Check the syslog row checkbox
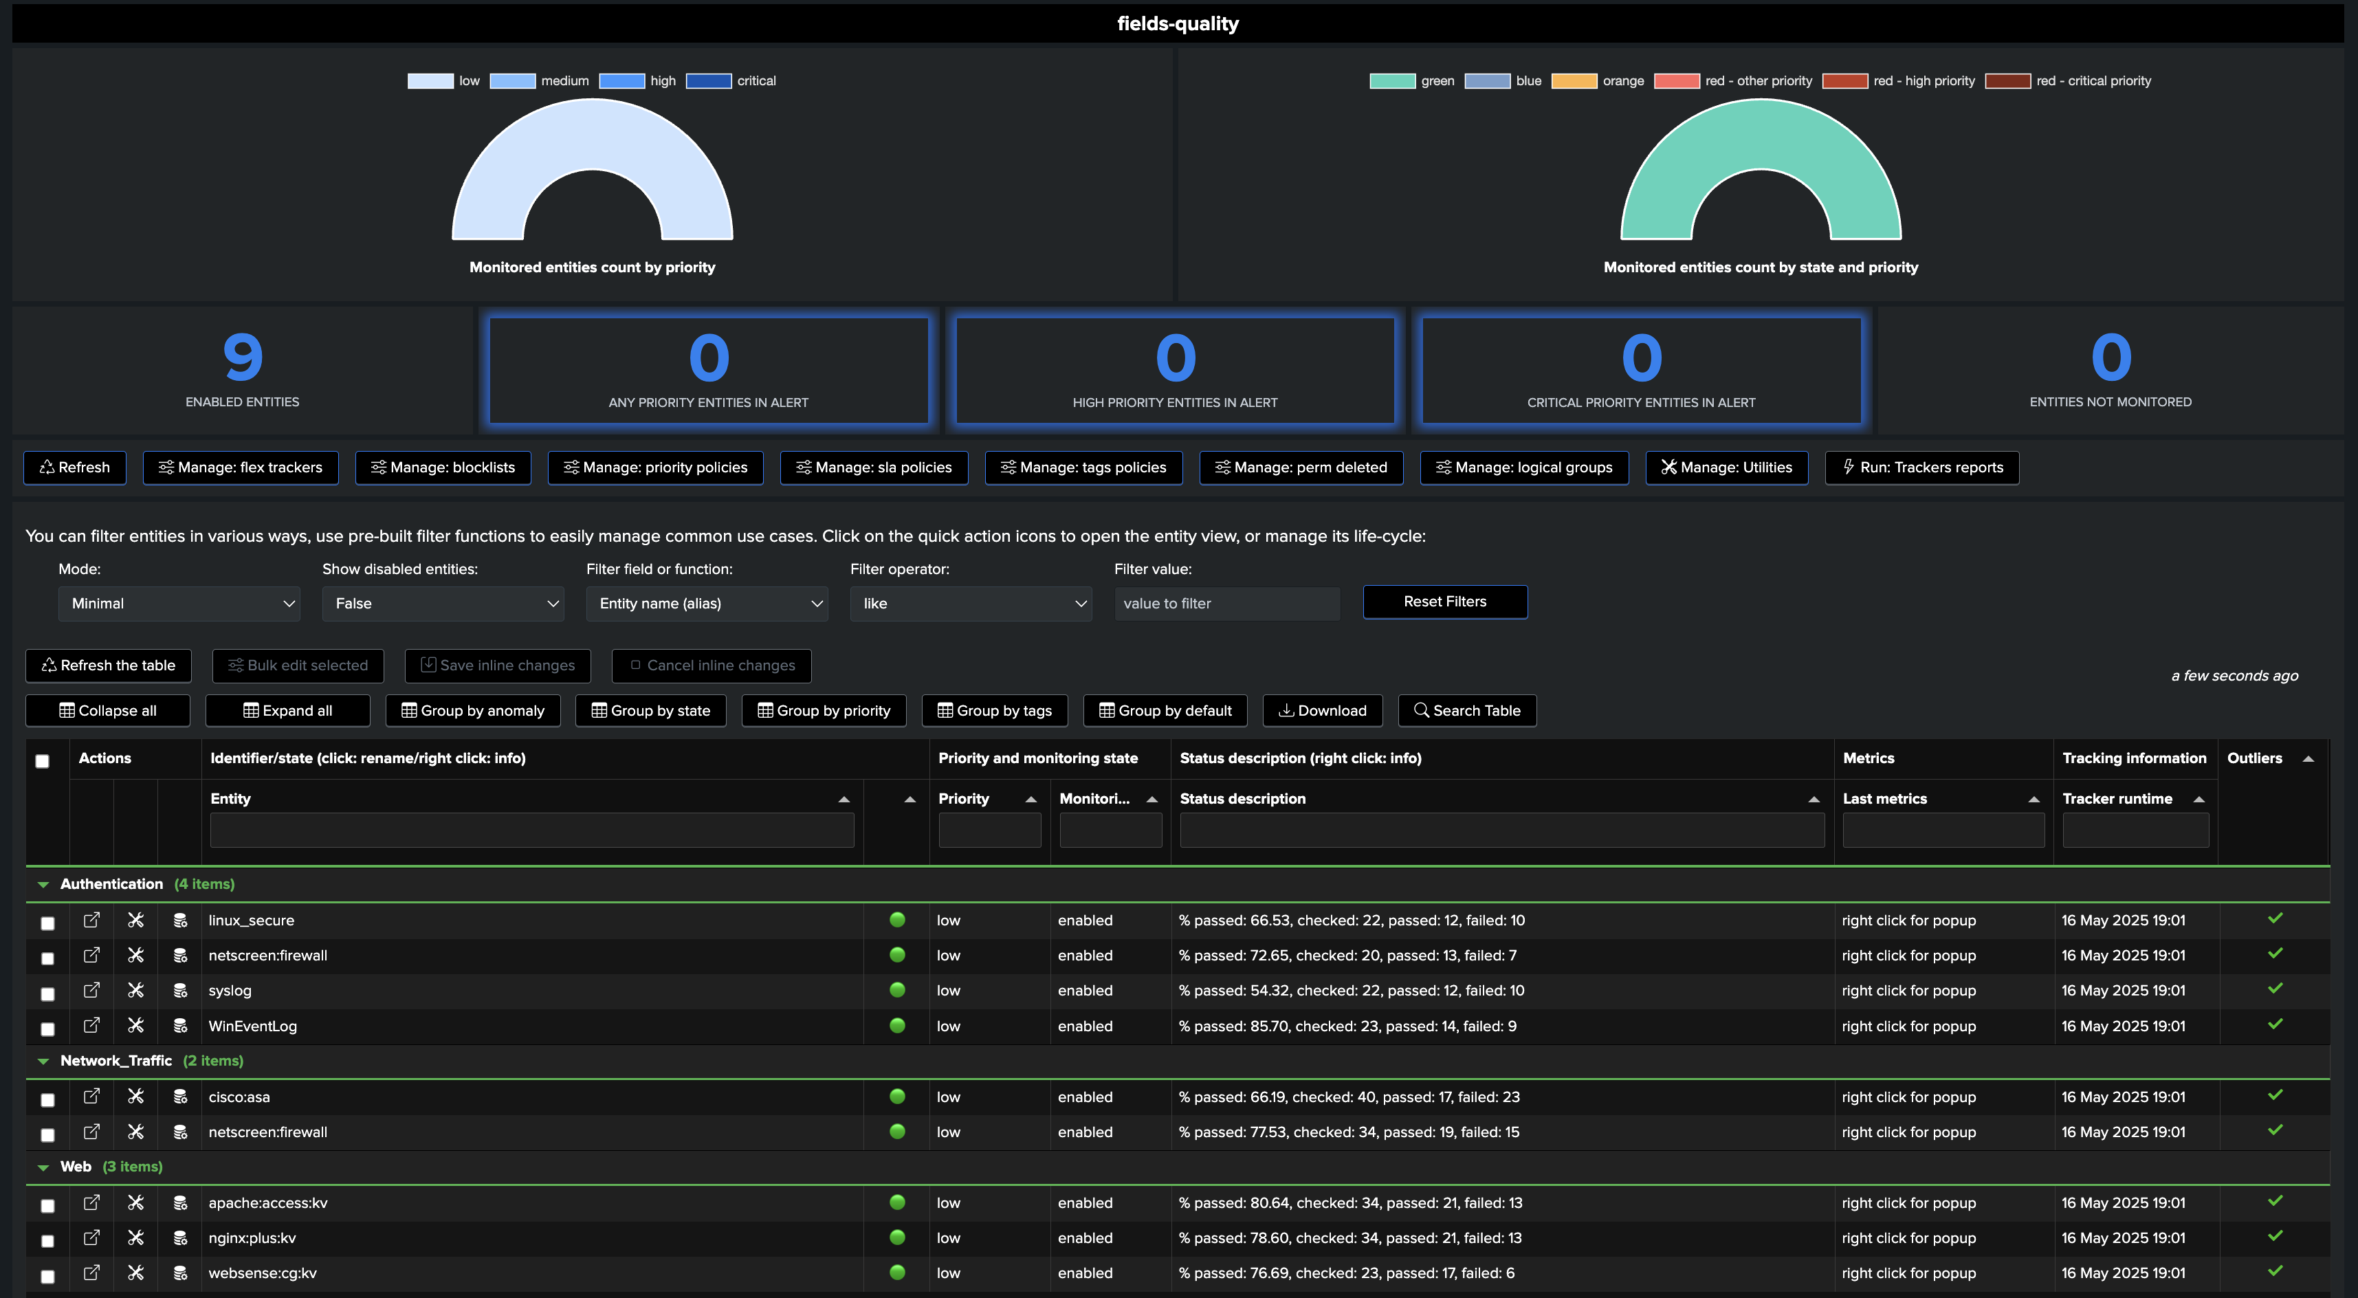The height and width of the screenshot is (1298, 2358). click(47, 993)
